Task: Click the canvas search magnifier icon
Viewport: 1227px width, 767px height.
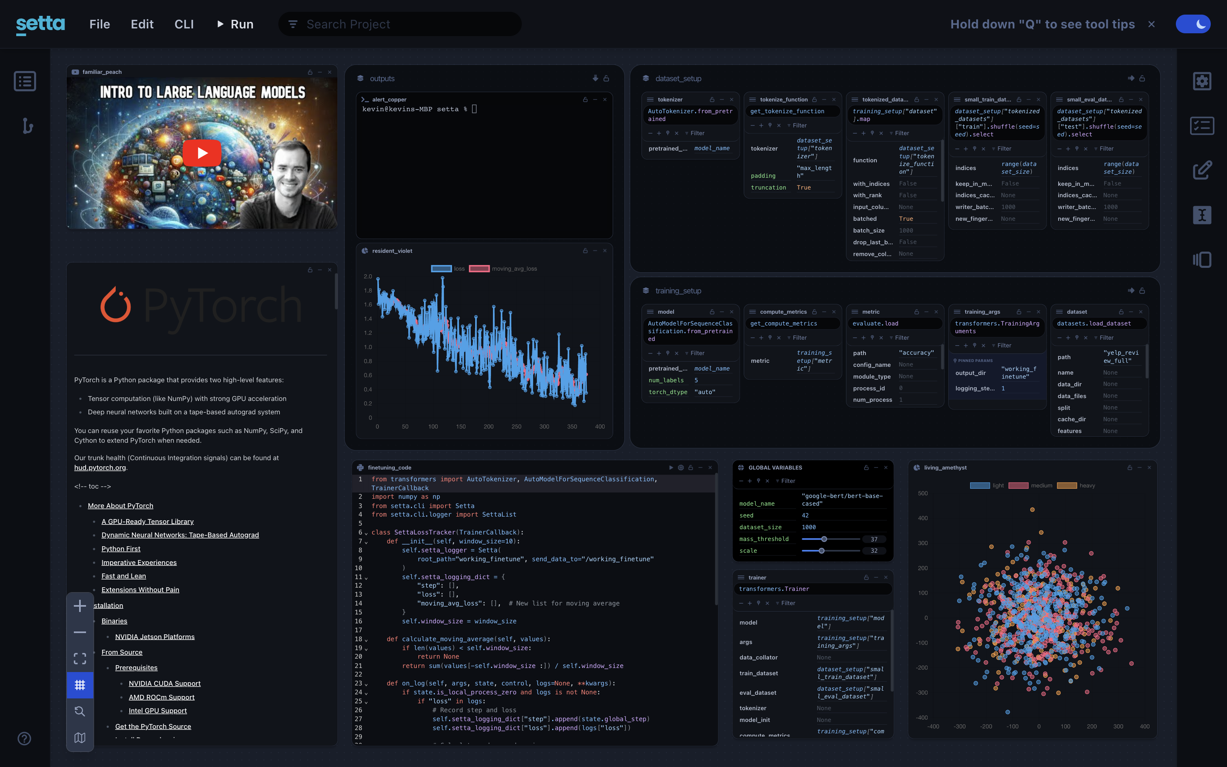Action: pyautogui.click(x=80, y=711)
